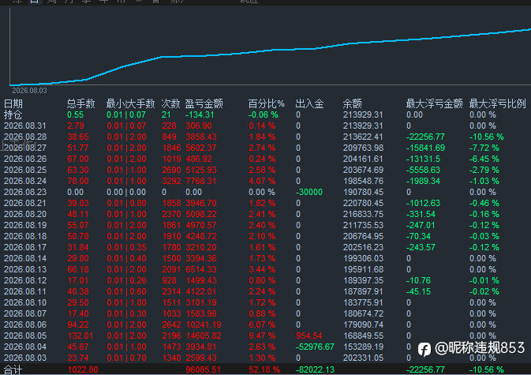Click the 最大浮亏金额 column header
This screenshot has width=531, height=375.
(x=434, y=103)
